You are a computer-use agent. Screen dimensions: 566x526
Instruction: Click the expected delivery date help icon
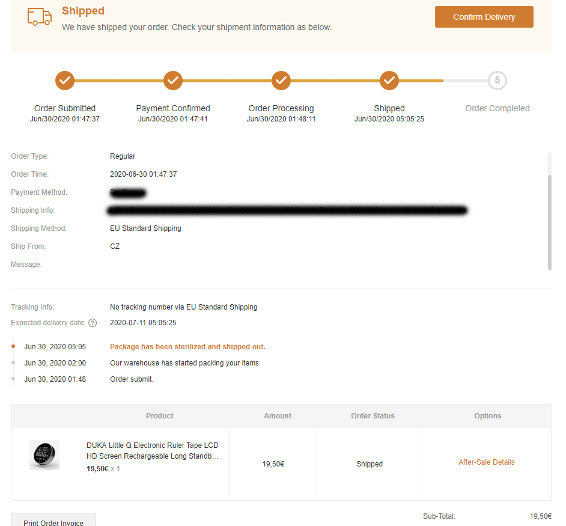(x=93, y=323)
